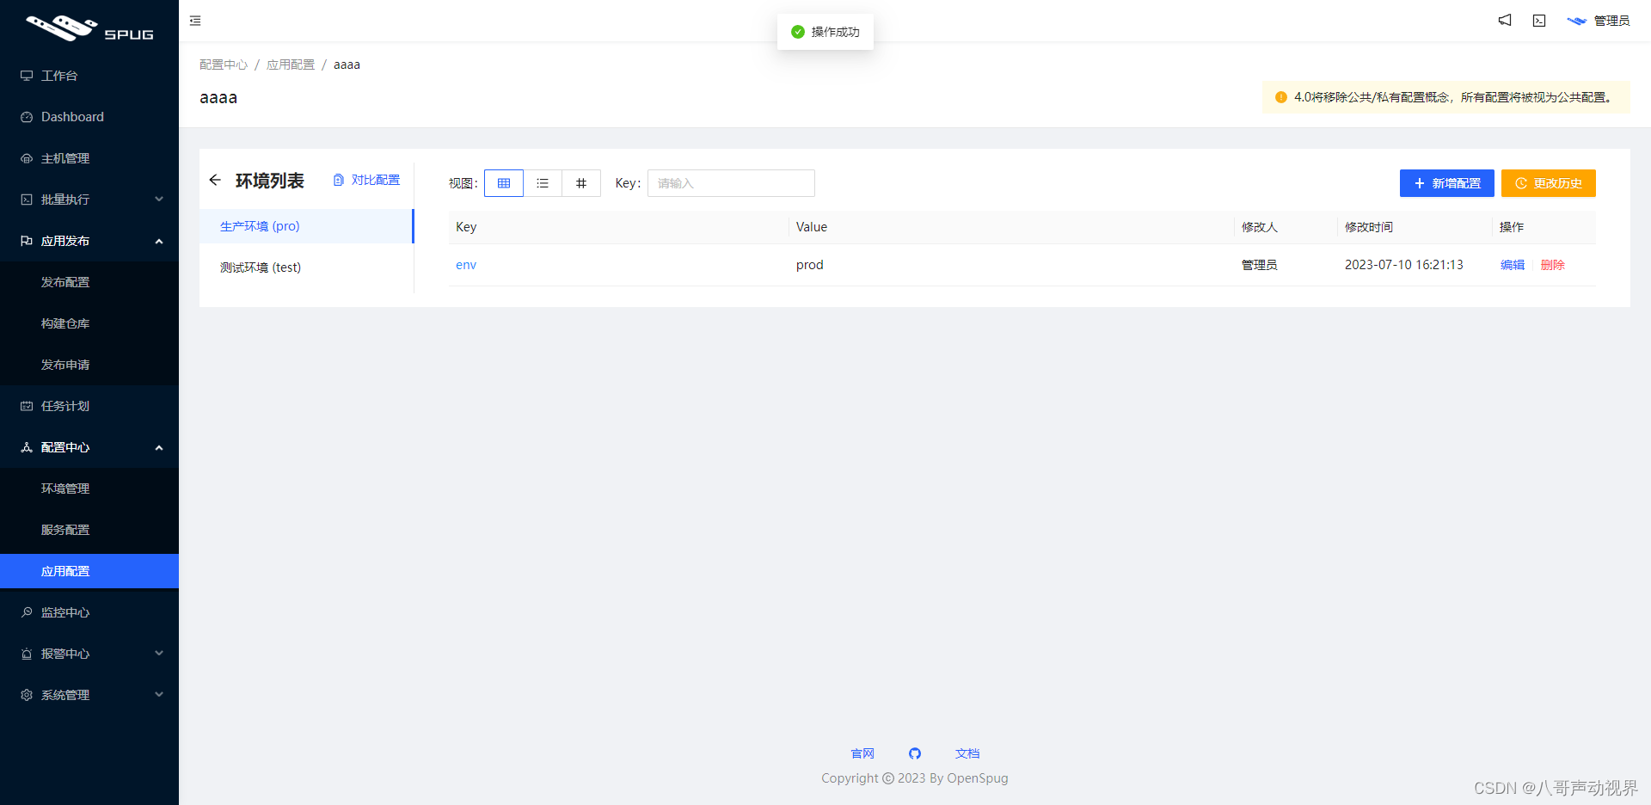
Task: Expand the 系统管理 submenu
Action: pos(89,695)
